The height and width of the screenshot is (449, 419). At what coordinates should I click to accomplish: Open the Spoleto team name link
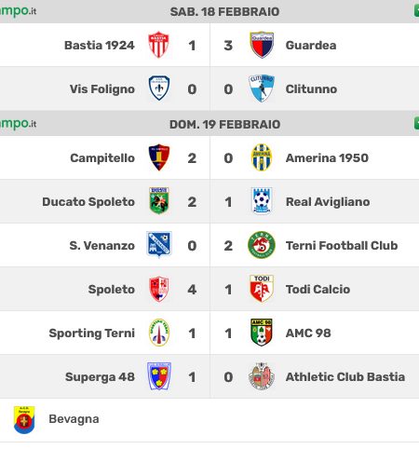coord(112,290)
